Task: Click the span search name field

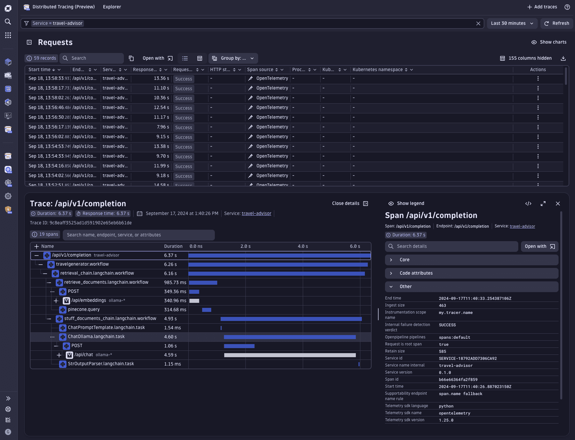Action: point(139,235)
